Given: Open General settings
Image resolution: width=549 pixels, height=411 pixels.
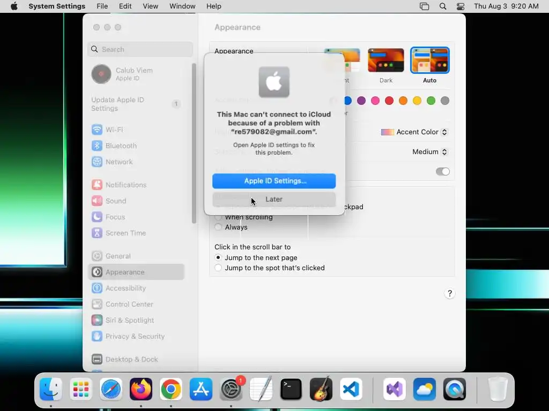Looking at the screenshot, I should [136, 256].
